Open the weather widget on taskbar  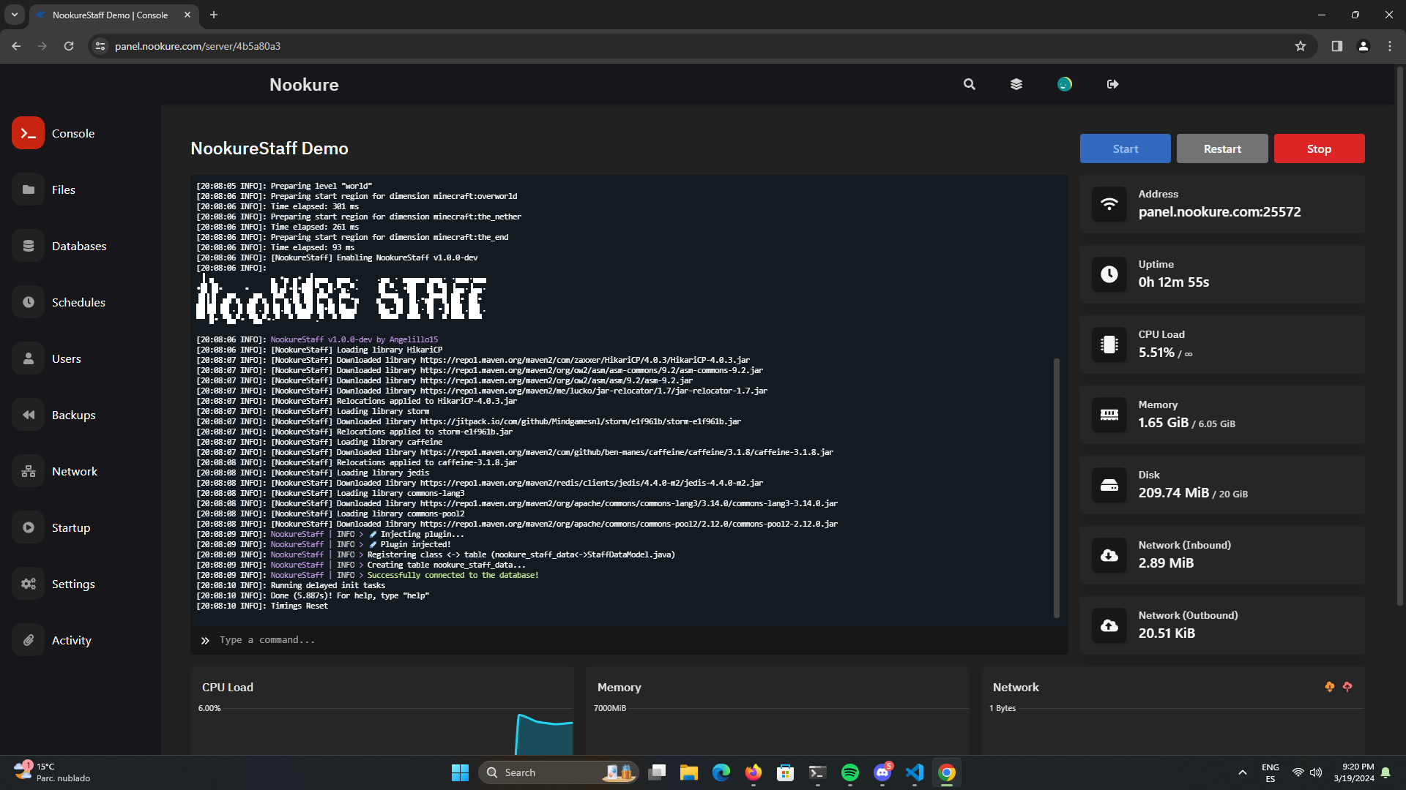(x=51, y=772)
